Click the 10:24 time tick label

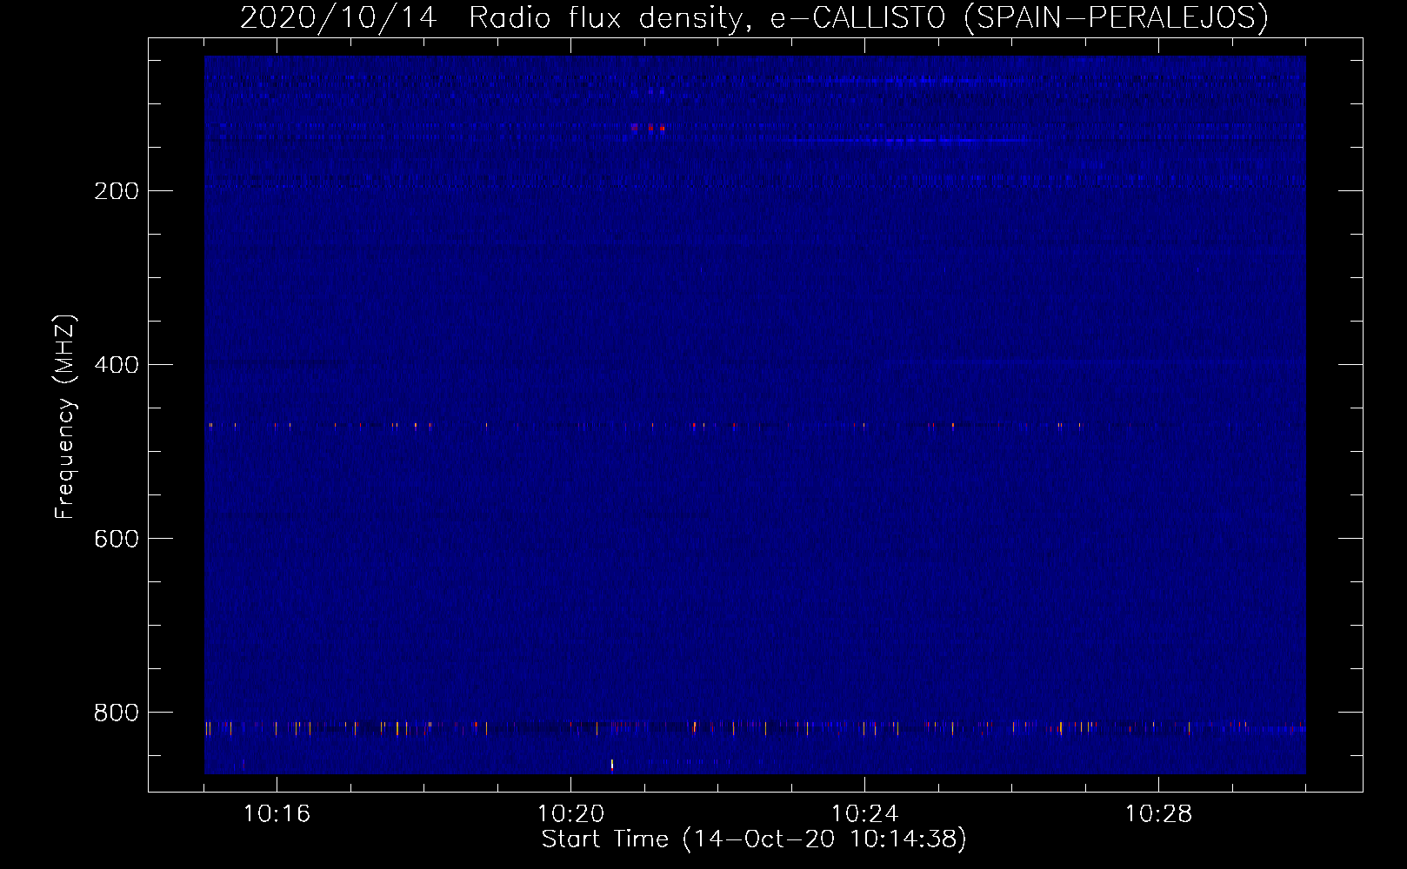(864, 814)
